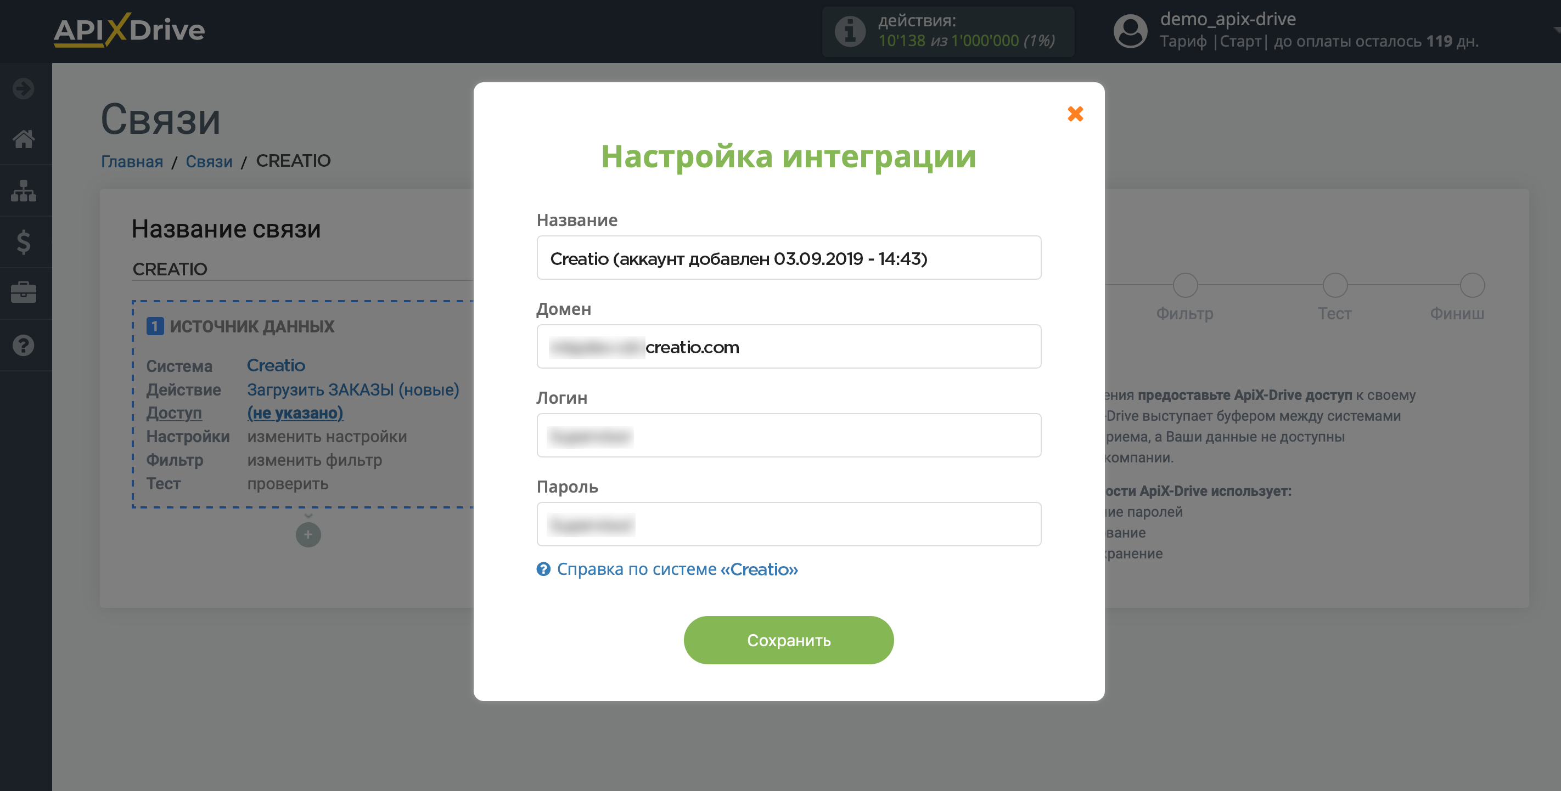Click изменить фильтр link
1561x791 pixels.
tap(315, 460)
